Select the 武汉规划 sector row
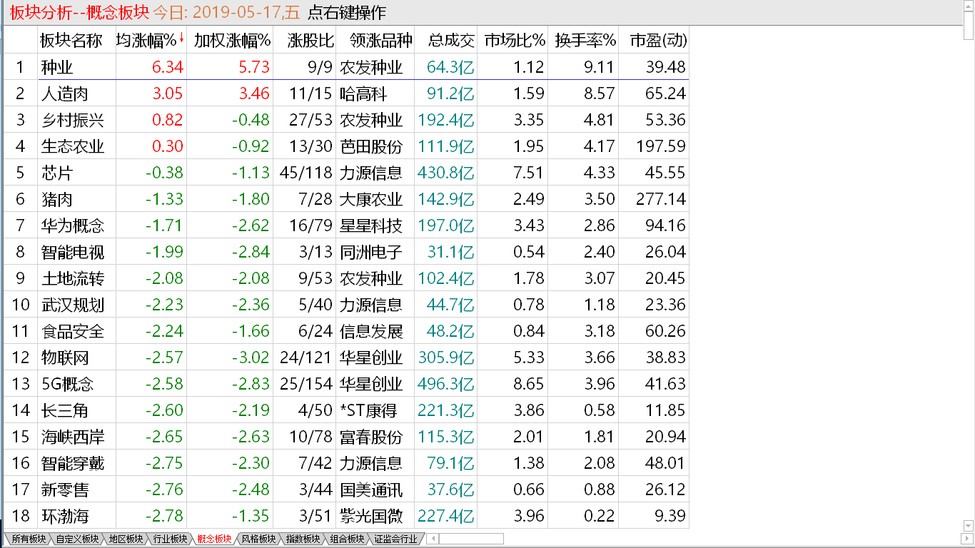 pyautogui.click(x=346, y=305)
